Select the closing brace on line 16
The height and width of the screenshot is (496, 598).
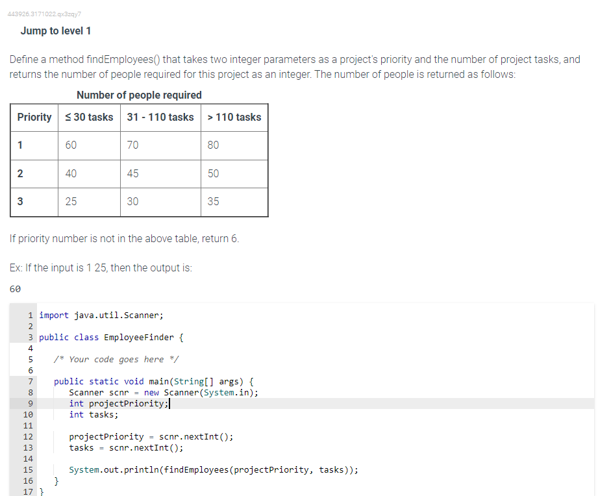pos(56,480)
